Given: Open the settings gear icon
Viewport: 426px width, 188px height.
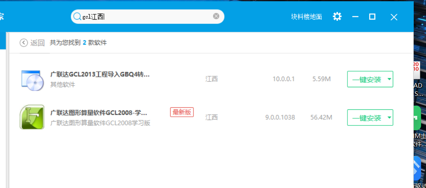Looking at the screenshot, I should pyautogui.click(x=337, y=17).
